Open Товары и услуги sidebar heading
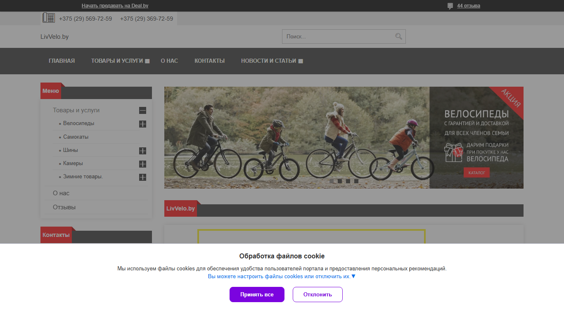 click(x=76, y=110)
